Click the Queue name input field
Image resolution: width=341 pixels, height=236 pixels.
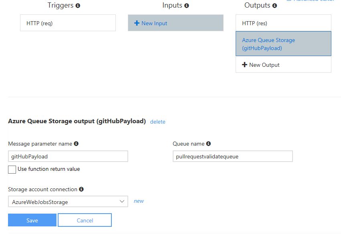click(x=232, y=156)
